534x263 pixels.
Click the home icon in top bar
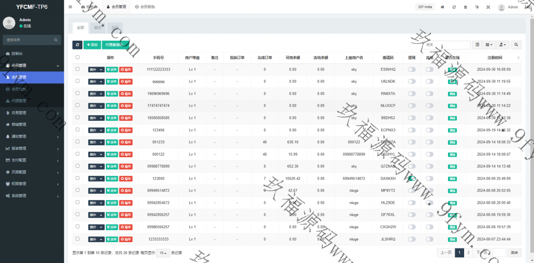tap(443, 7)
